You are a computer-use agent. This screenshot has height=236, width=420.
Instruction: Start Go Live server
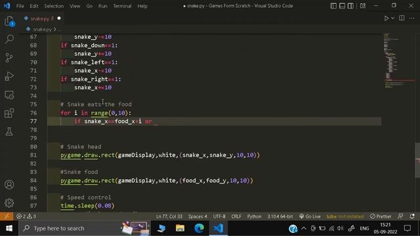310,216
